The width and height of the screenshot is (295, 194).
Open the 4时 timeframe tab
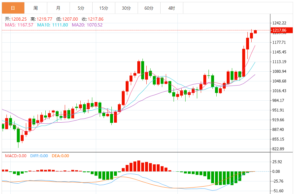[x=172, y=8]
